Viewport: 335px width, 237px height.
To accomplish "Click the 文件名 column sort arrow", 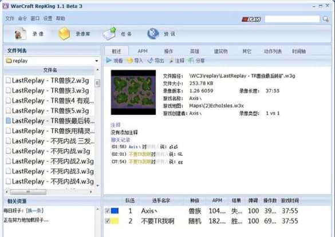I will pyautogui.click(x=98, y=70).
